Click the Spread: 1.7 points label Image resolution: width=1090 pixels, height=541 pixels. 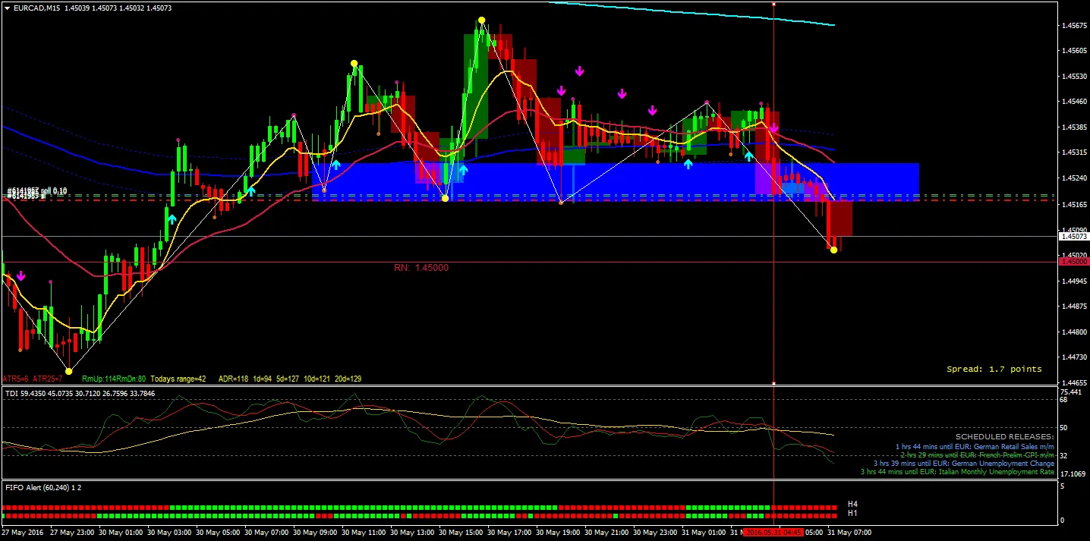(994, 369)
